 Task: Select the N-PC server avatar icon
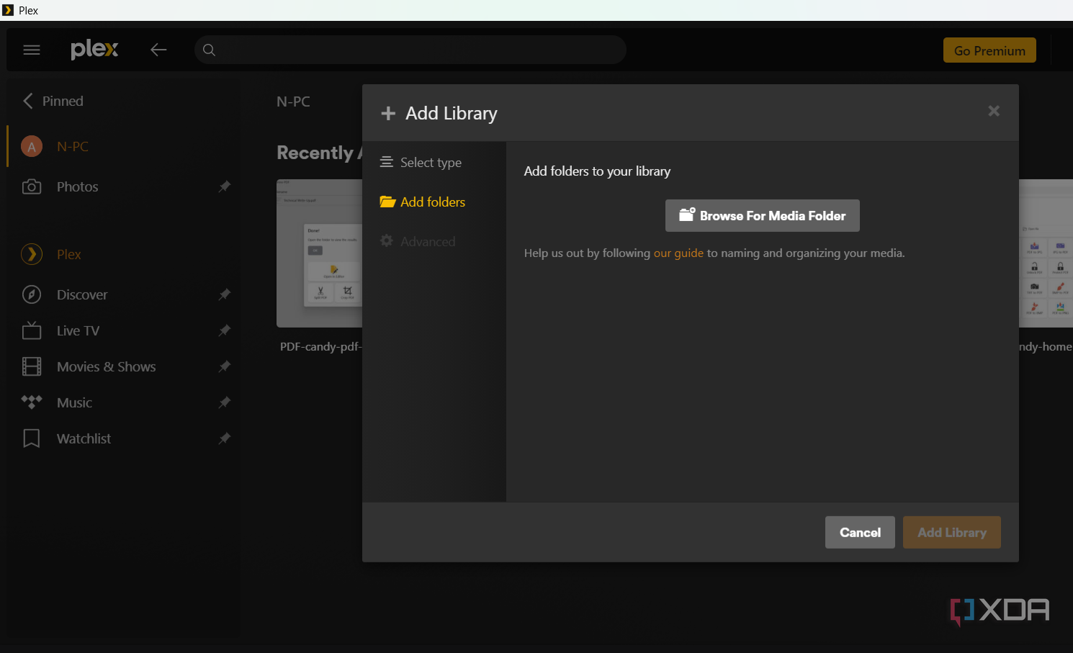[x=31, y=146]
